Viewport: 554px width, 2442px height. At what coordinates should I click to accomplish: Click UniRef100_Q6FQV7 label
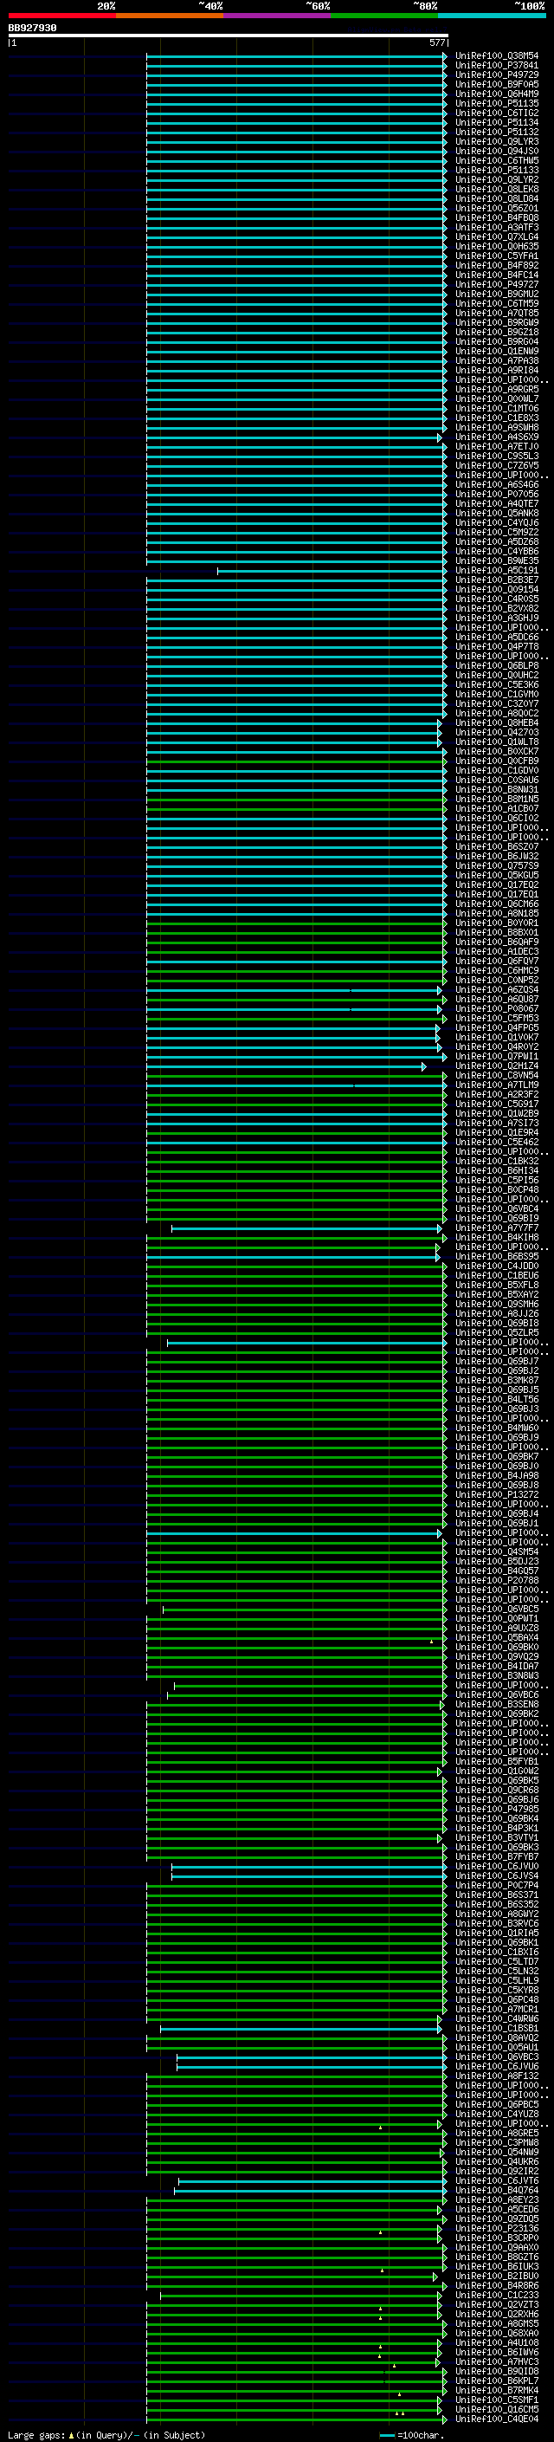coord(497,962)
